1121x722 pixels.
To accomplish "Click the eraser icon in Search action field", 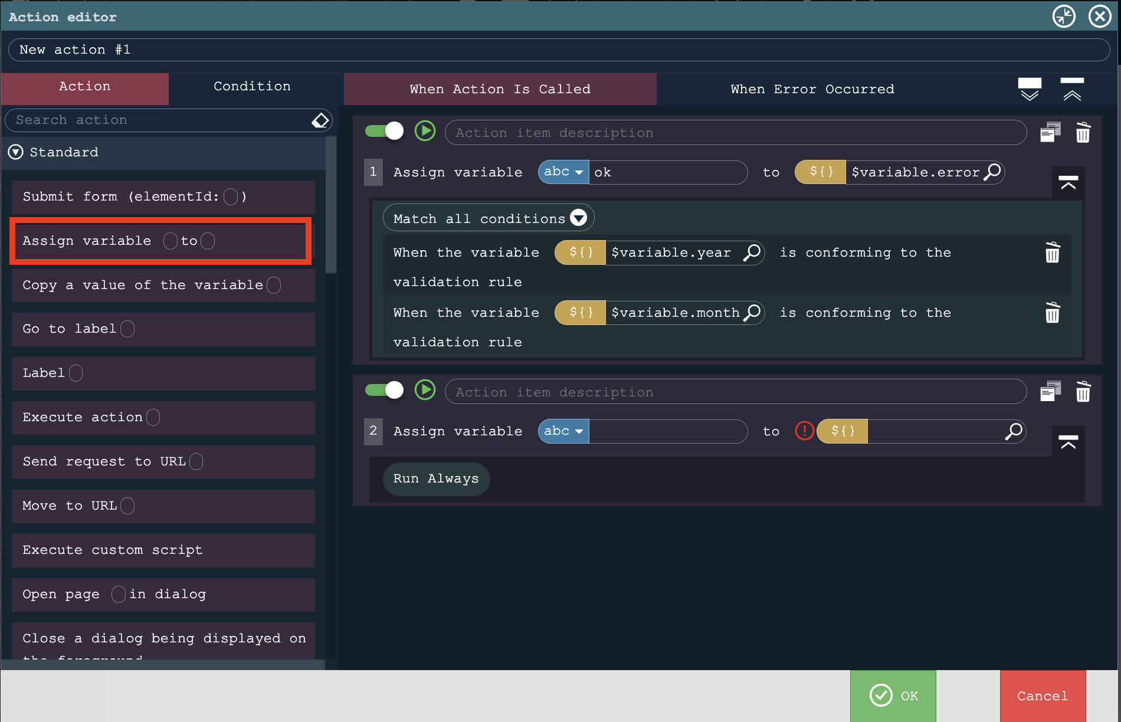I will click(320, 120).
